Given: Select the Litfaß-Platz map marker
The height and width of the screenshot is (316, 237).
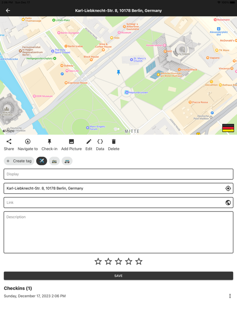Looking at the screenshot, I should 53,20.
